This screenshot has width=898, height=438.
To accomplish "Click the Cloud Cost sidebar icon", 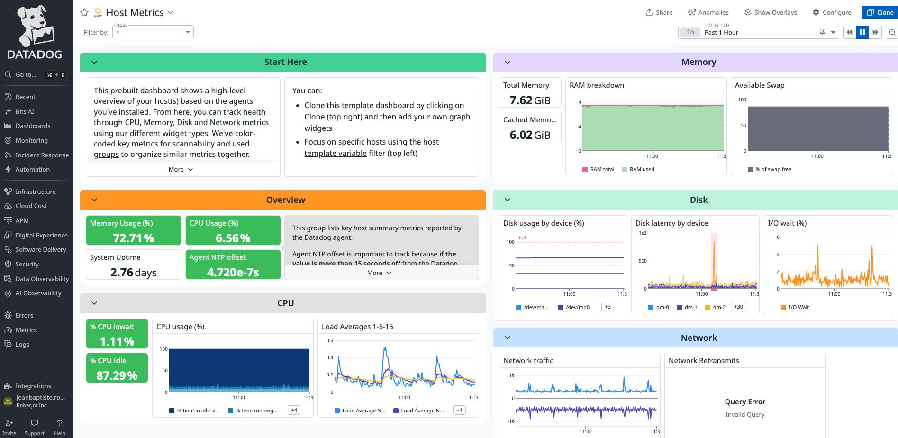I will point(8,206).
